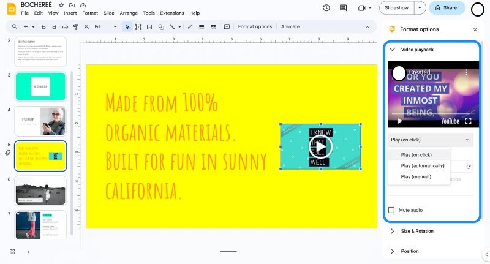490x264 pixels.
Task: Collapse the filmstrip arrow
Action: click(28, 252)
